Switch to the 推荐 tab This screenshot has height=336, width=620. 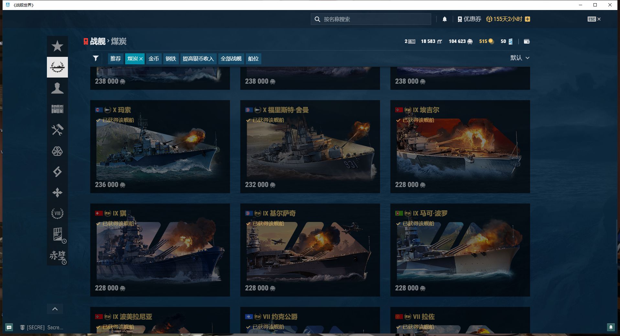point(115,59)
